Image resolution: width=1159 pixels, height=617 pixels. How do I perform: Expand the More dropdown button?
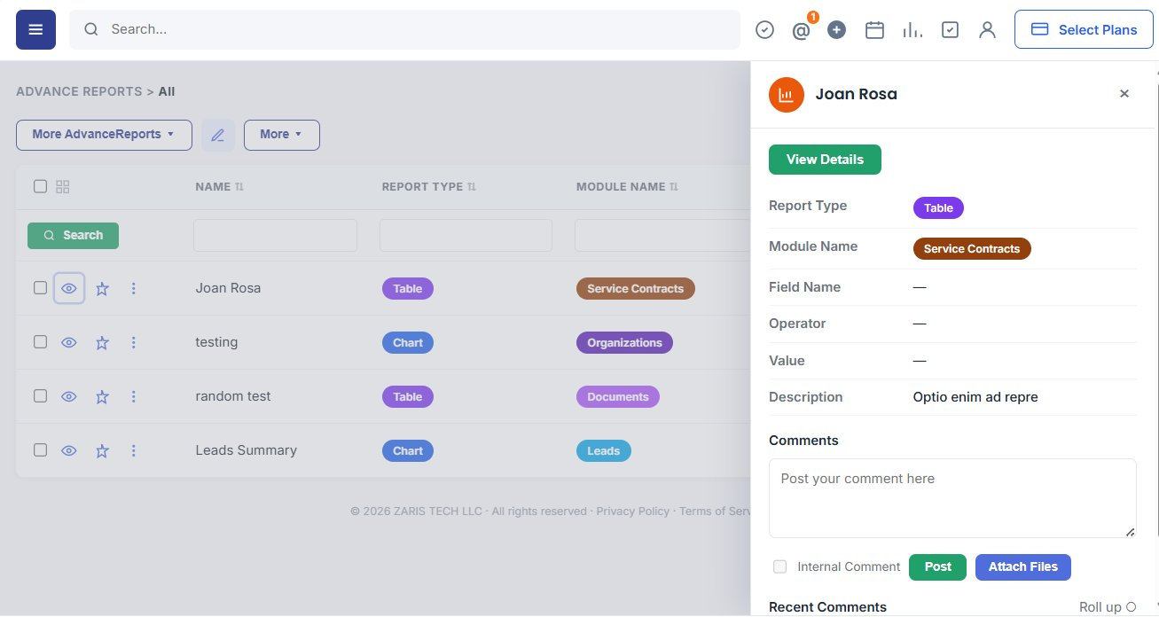click(281, 135)
